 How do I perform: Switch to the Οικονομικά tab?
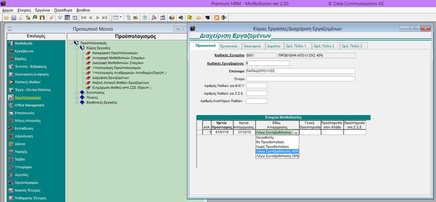coord(252,46)
